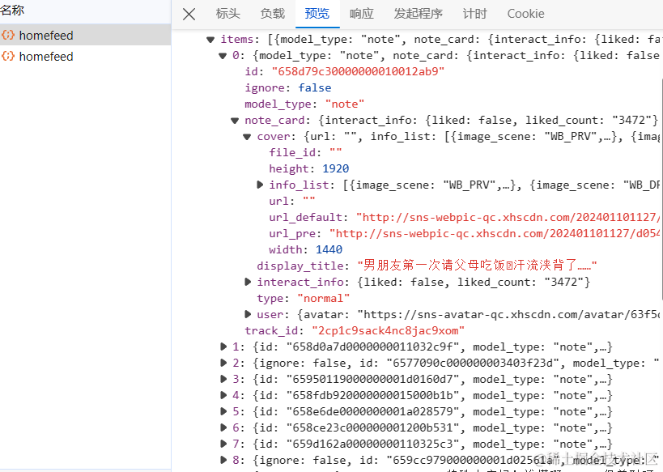
Task: Expand item 2 with id 6577090c
Action: pyautogui.click(x=223, y=363)
